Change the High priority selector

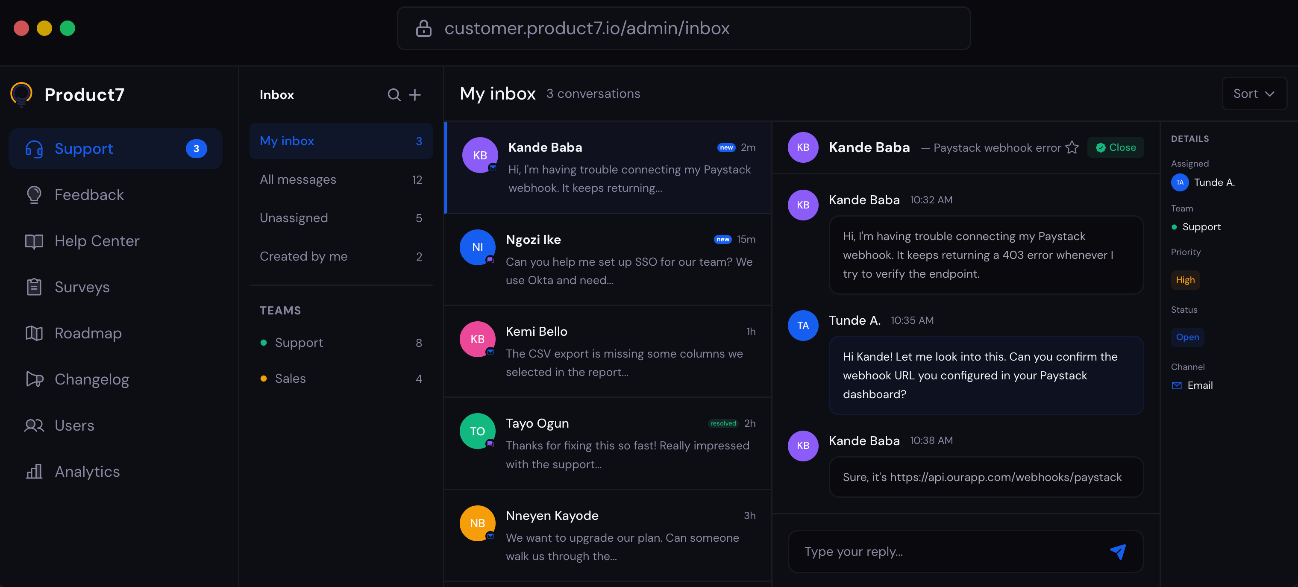click(1185, 280)
